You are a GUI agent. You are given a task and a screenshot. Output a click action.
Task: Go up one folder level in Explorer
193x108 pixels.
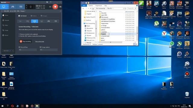tap(91, 8)
